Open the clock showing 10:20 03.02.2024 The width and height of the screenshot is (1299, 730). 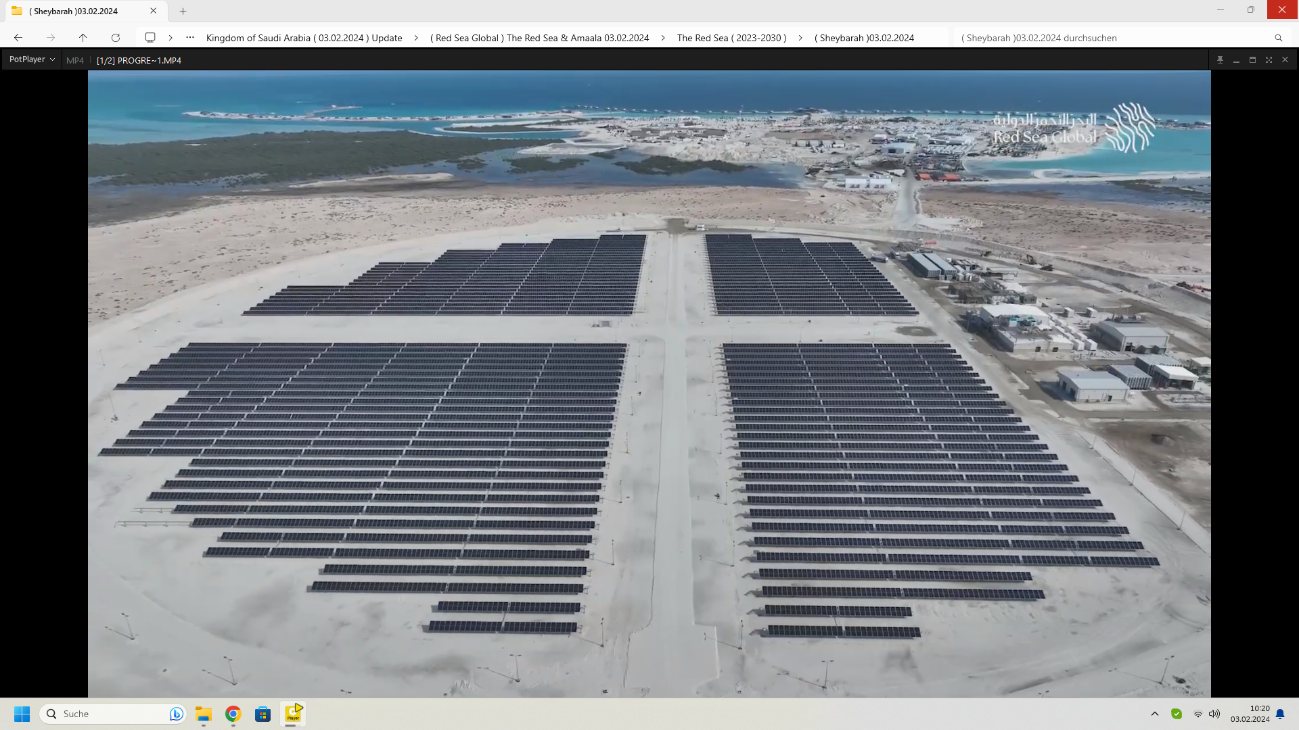1250,714
